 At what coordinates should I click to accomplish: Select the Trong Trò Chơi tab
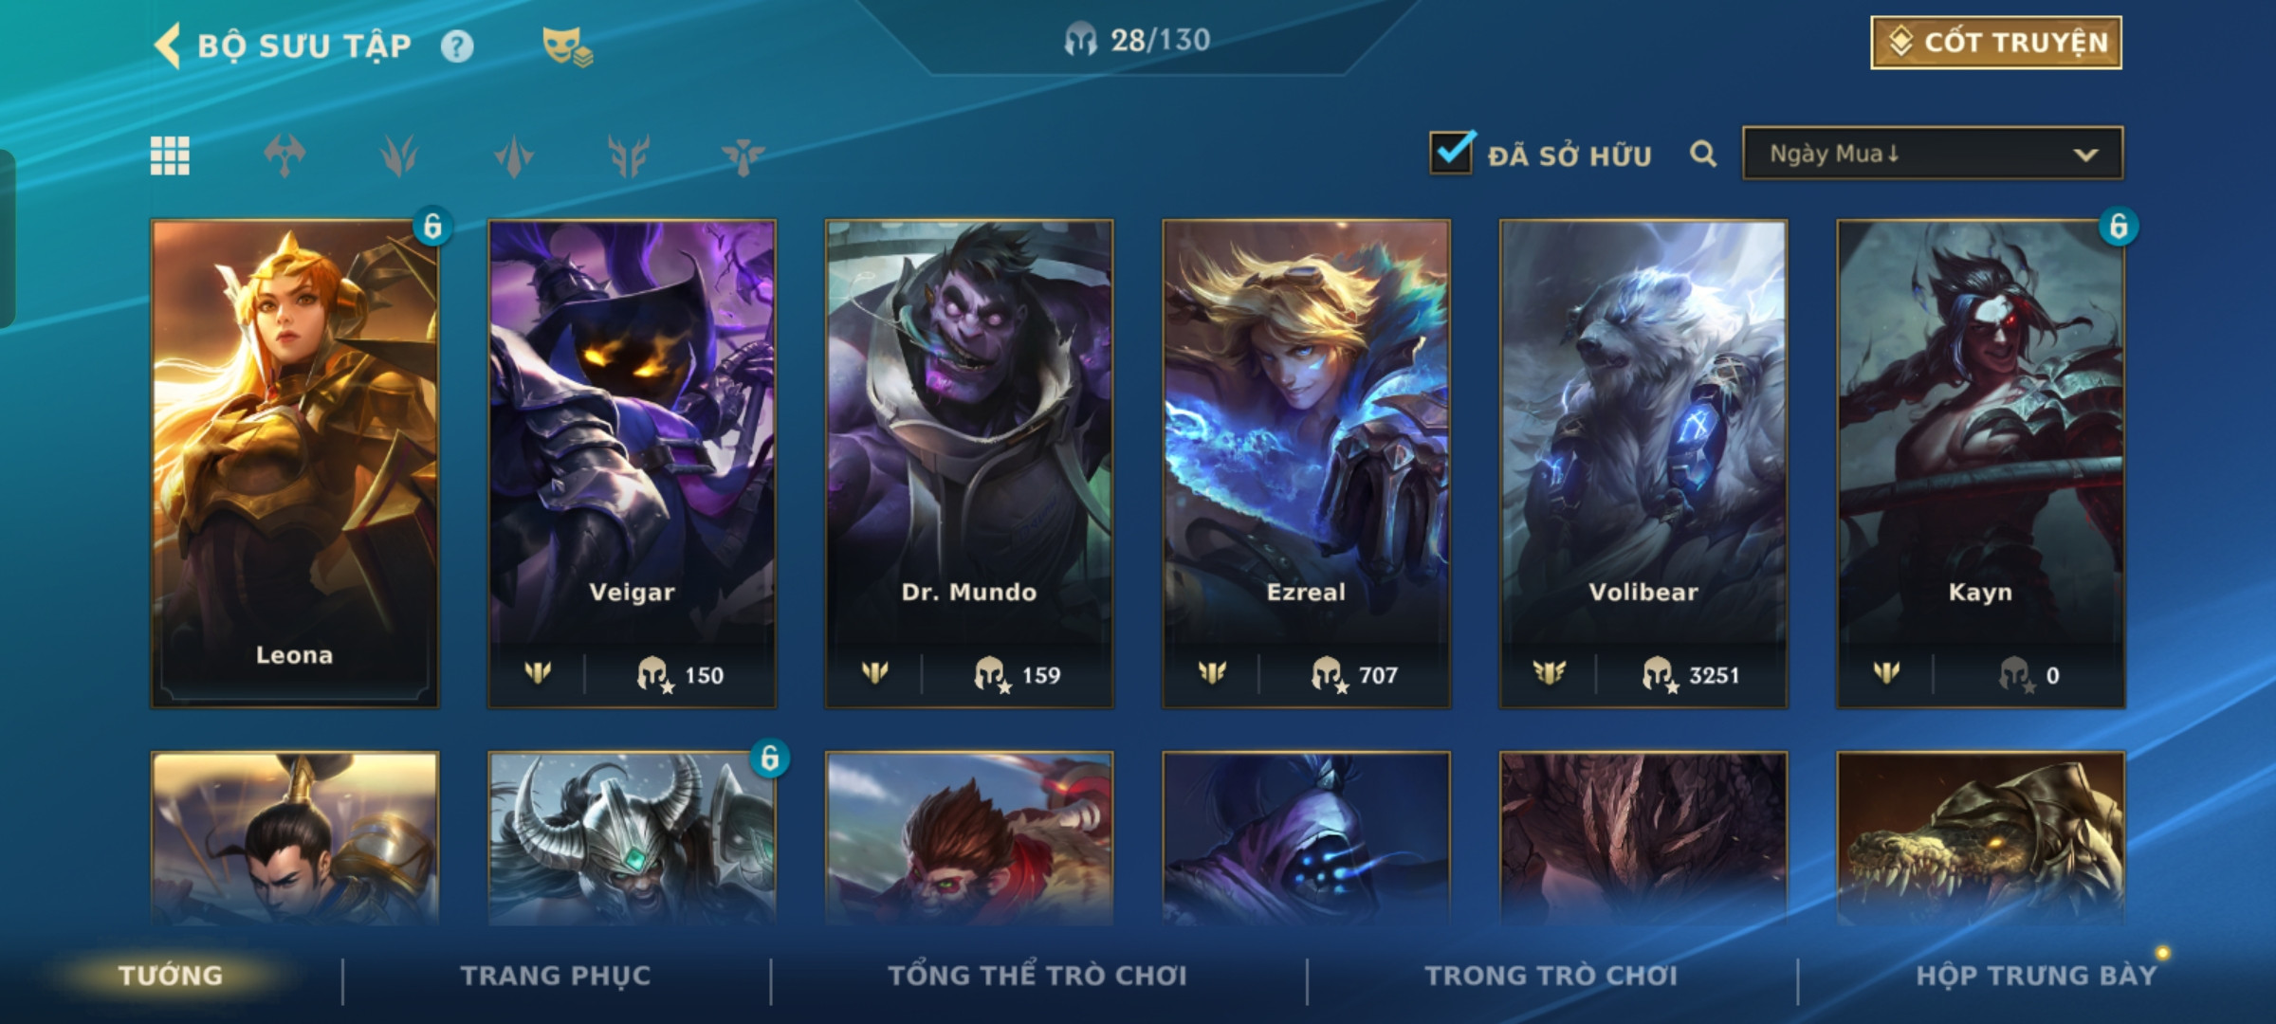[x=1551, y=976]
